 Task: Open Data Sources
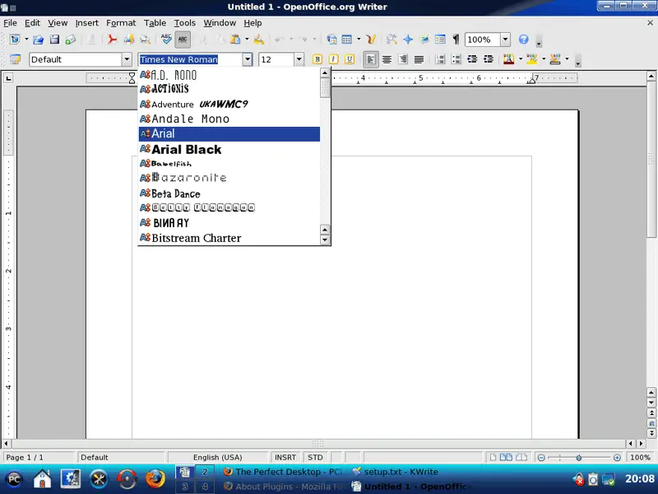[x=440, y=40]
